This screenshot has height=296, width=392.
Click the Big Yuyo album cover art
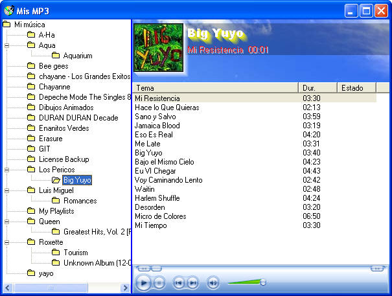(159, 47)
